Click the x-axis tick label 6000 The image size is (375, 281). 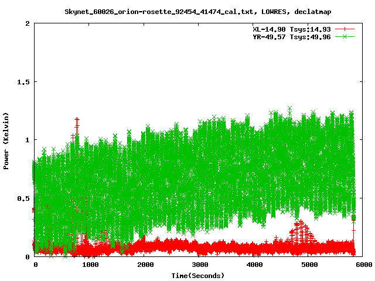364,265
